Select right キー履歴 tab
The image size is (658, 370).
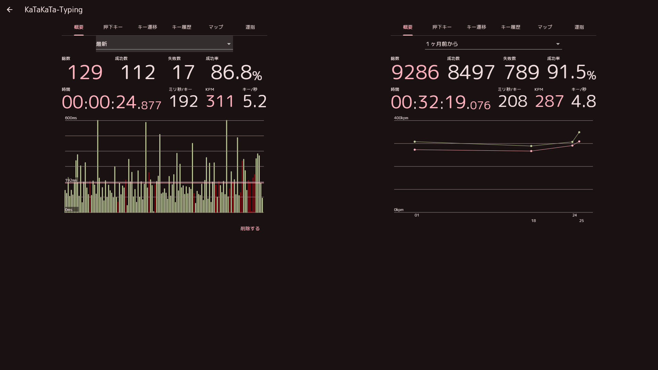(x=511, y=27)
